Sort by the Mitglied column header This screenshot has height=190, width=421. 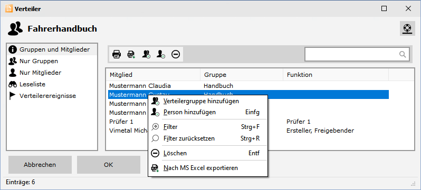click(154, 75)
